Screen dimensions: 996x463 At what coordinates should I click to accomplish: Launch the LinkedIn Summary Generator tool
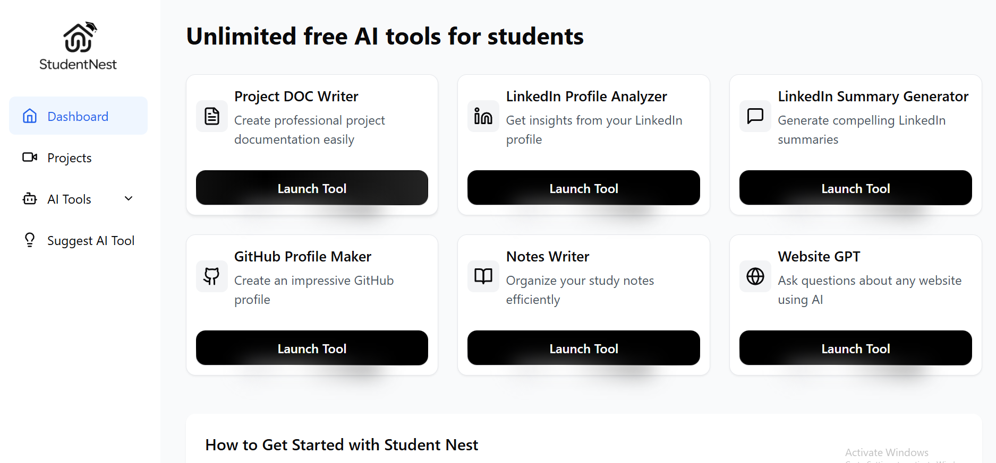click(x=855, y=188)
